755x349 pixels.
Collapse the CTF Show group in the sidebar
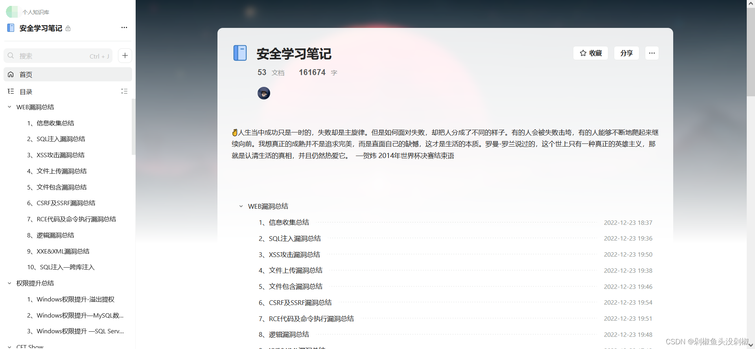9,347
